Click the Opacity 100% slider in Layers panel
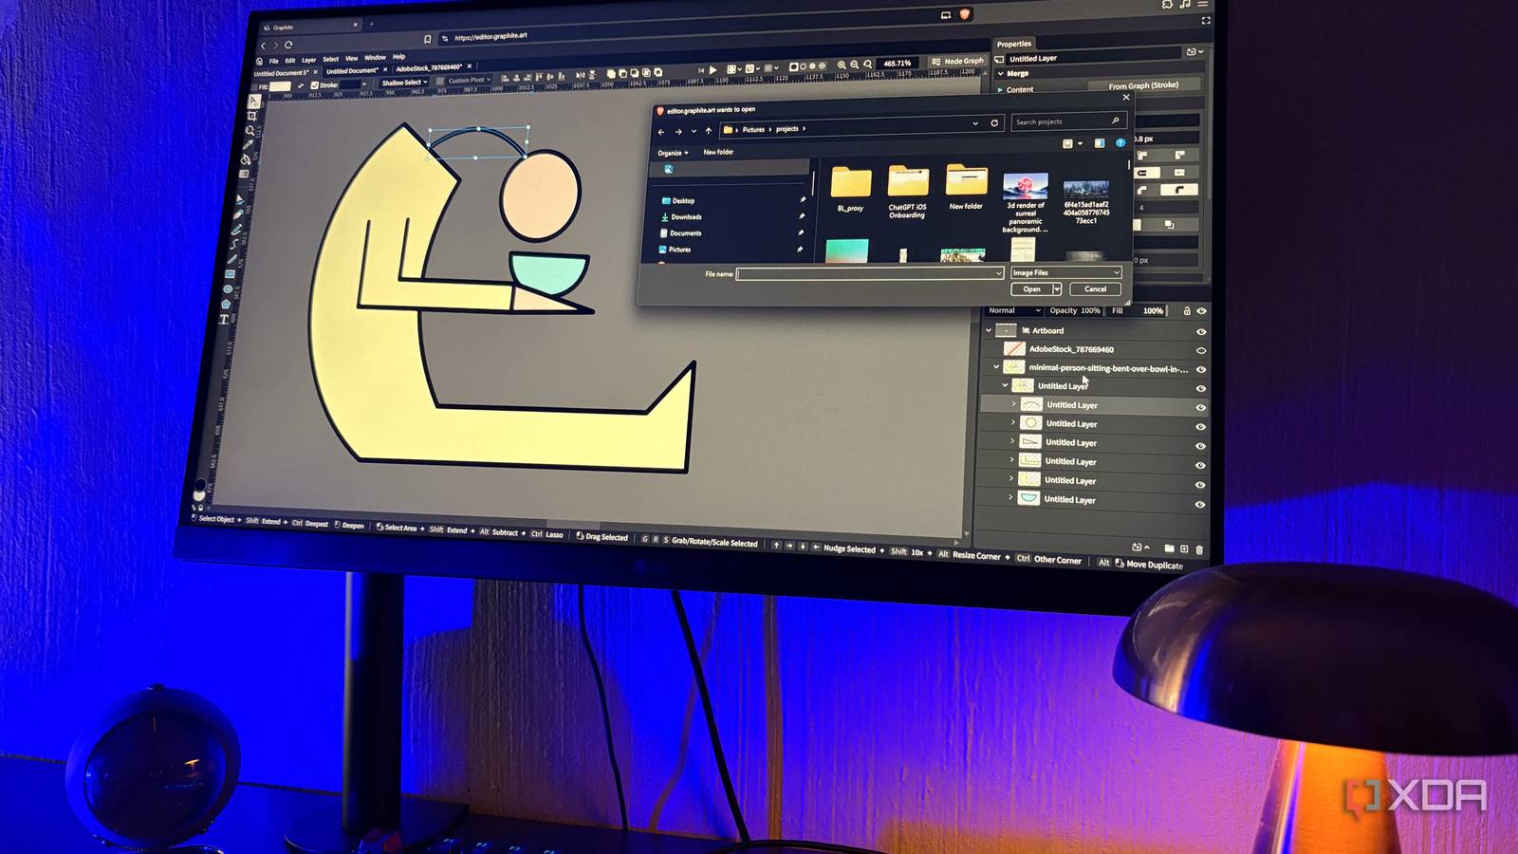 point(1075,310)
